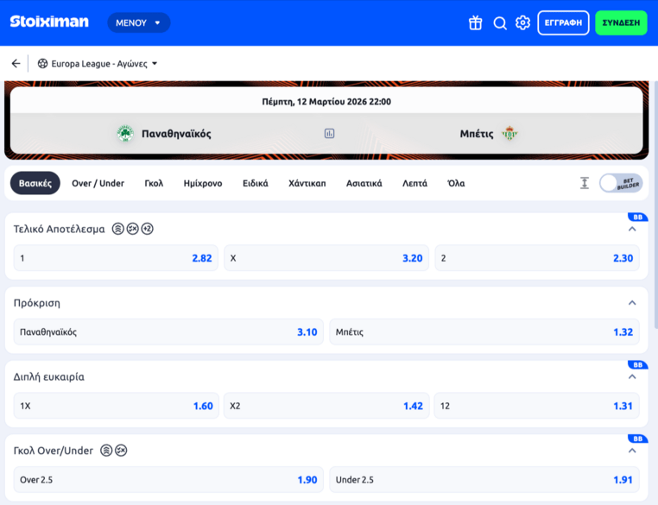Viewport: 658px width, 505px height.
Task: Click the ΣΥΝΔΕΣΗ button
Action: 621,23
